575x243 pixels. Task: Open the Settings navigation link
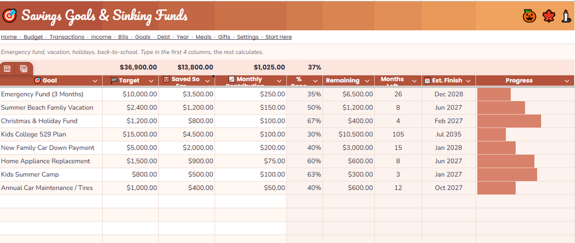(248, 37)
